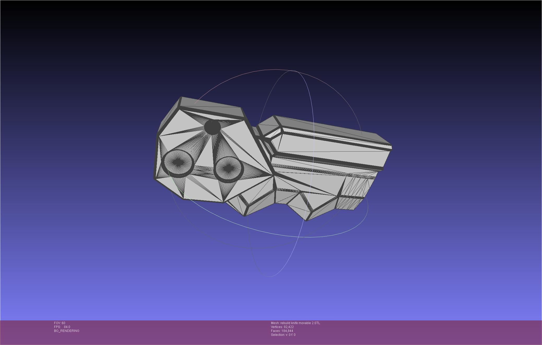Click the FPS: 84.0 readout

click(x=62, y=327)
